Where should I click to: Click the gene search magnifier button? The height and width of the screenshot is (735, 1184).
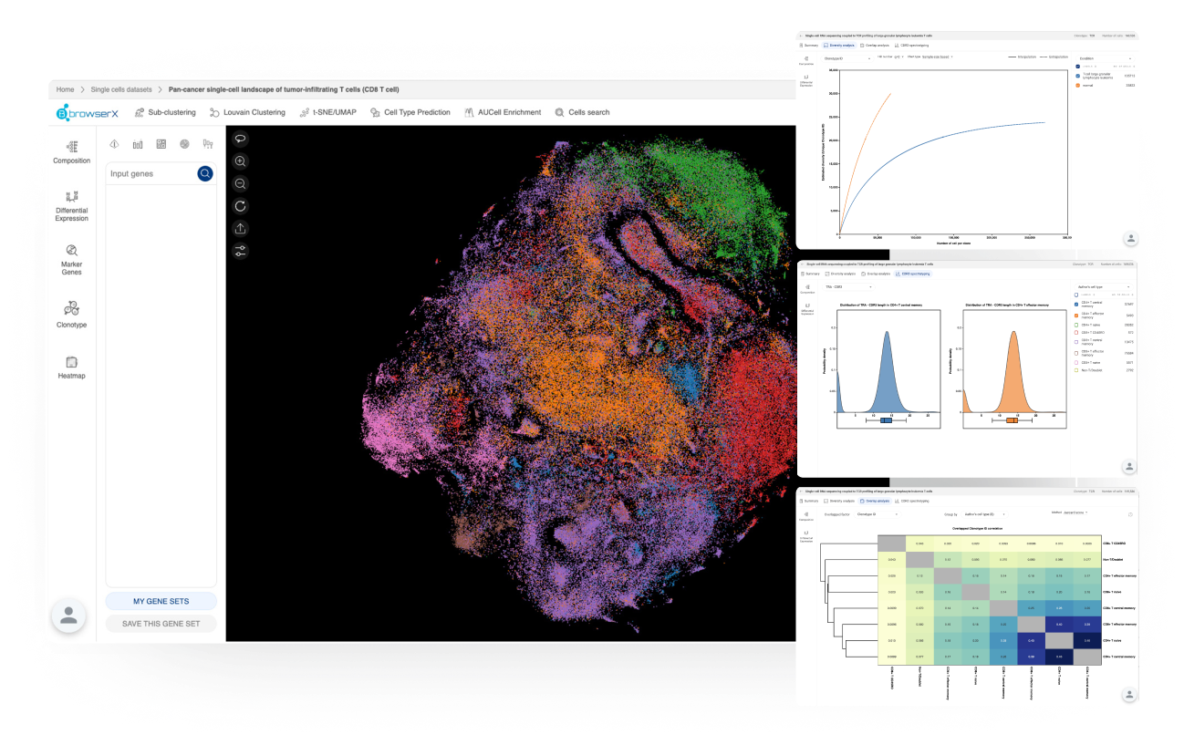click(205, 173)
